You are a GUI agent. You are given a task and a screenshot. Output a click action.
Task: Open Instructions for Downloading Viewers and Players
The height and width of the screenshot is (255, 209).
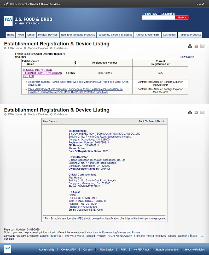coord(113,233)
